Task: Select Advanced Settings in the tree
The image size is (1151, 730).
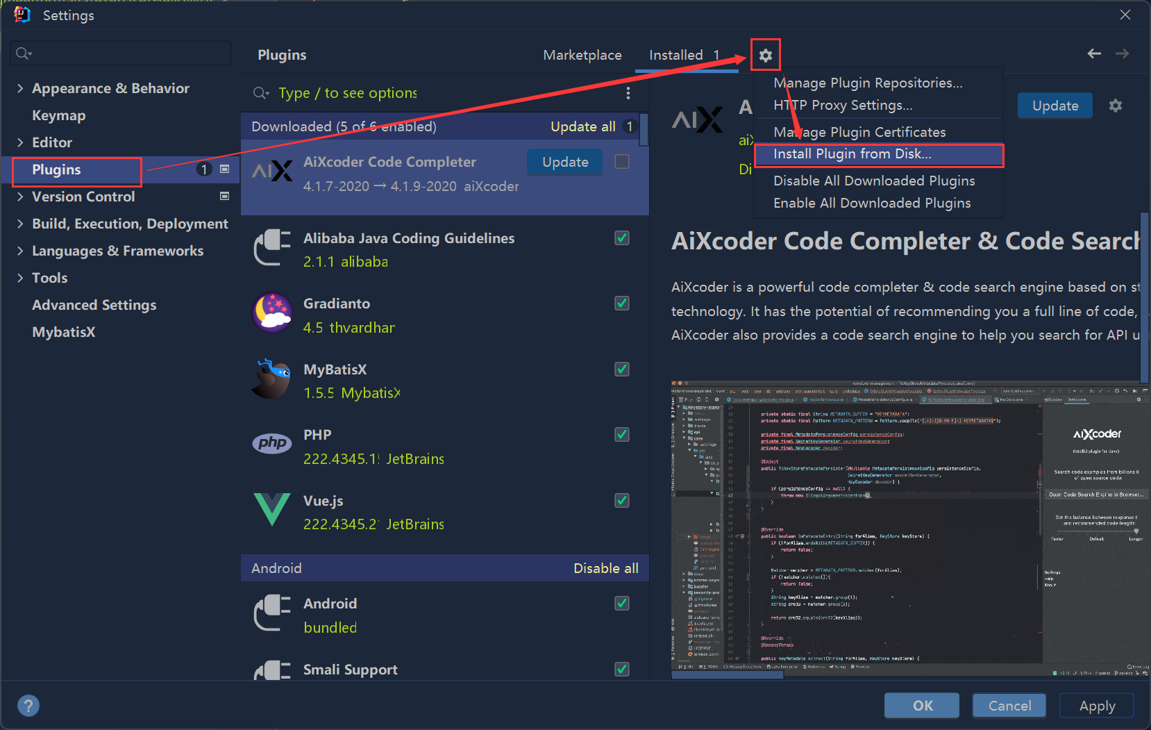Action: click(94, 305)
